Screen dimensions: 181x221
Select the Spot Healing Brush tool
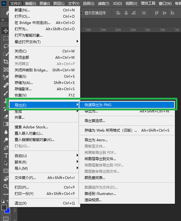6,85
